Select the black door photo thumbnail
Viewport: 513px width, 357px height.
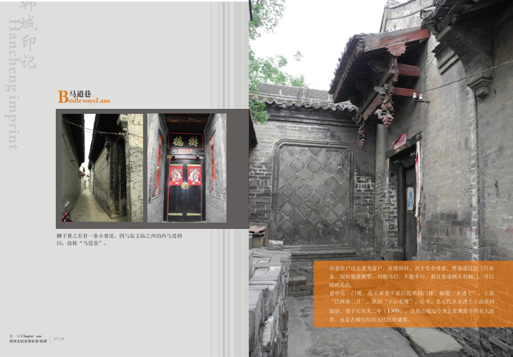tap(186, 168)
